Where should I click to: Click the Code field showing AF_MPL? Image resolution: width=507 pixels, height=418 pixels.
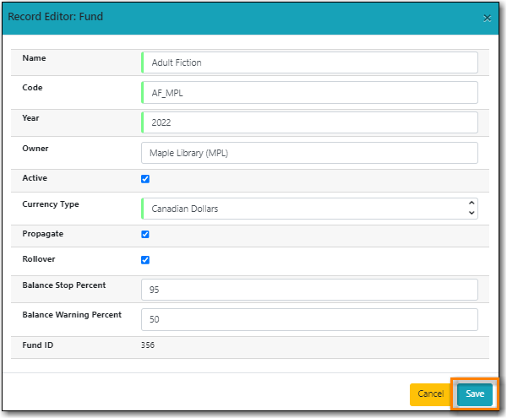point(309,92)
